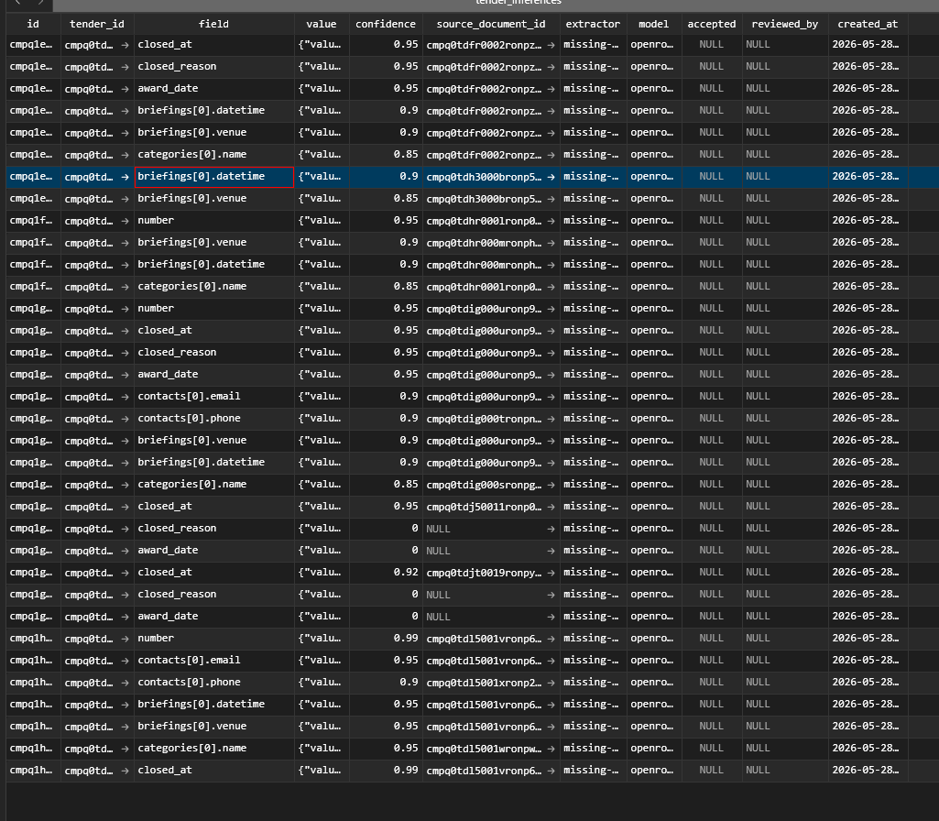Select the extractor cell in the cmpq0tdjt0019ronpy row

pos(593,573)
